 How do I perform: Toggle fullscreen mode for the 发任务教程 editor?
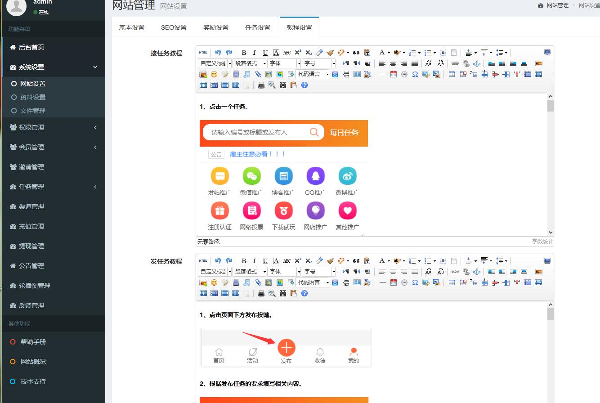(x=547, y=261)
